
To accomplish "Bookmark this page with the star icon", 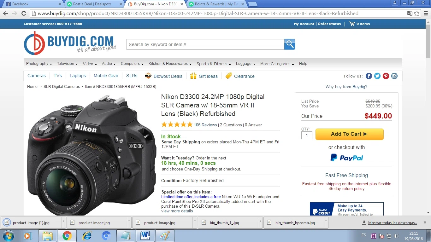I will (417, 13).
